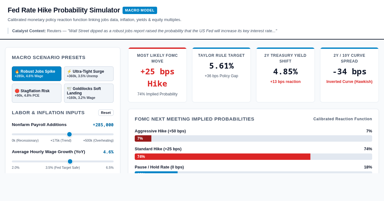
Task: Click the -34 bps spread value
Action: pyautogui.click(x=349, y=71)
